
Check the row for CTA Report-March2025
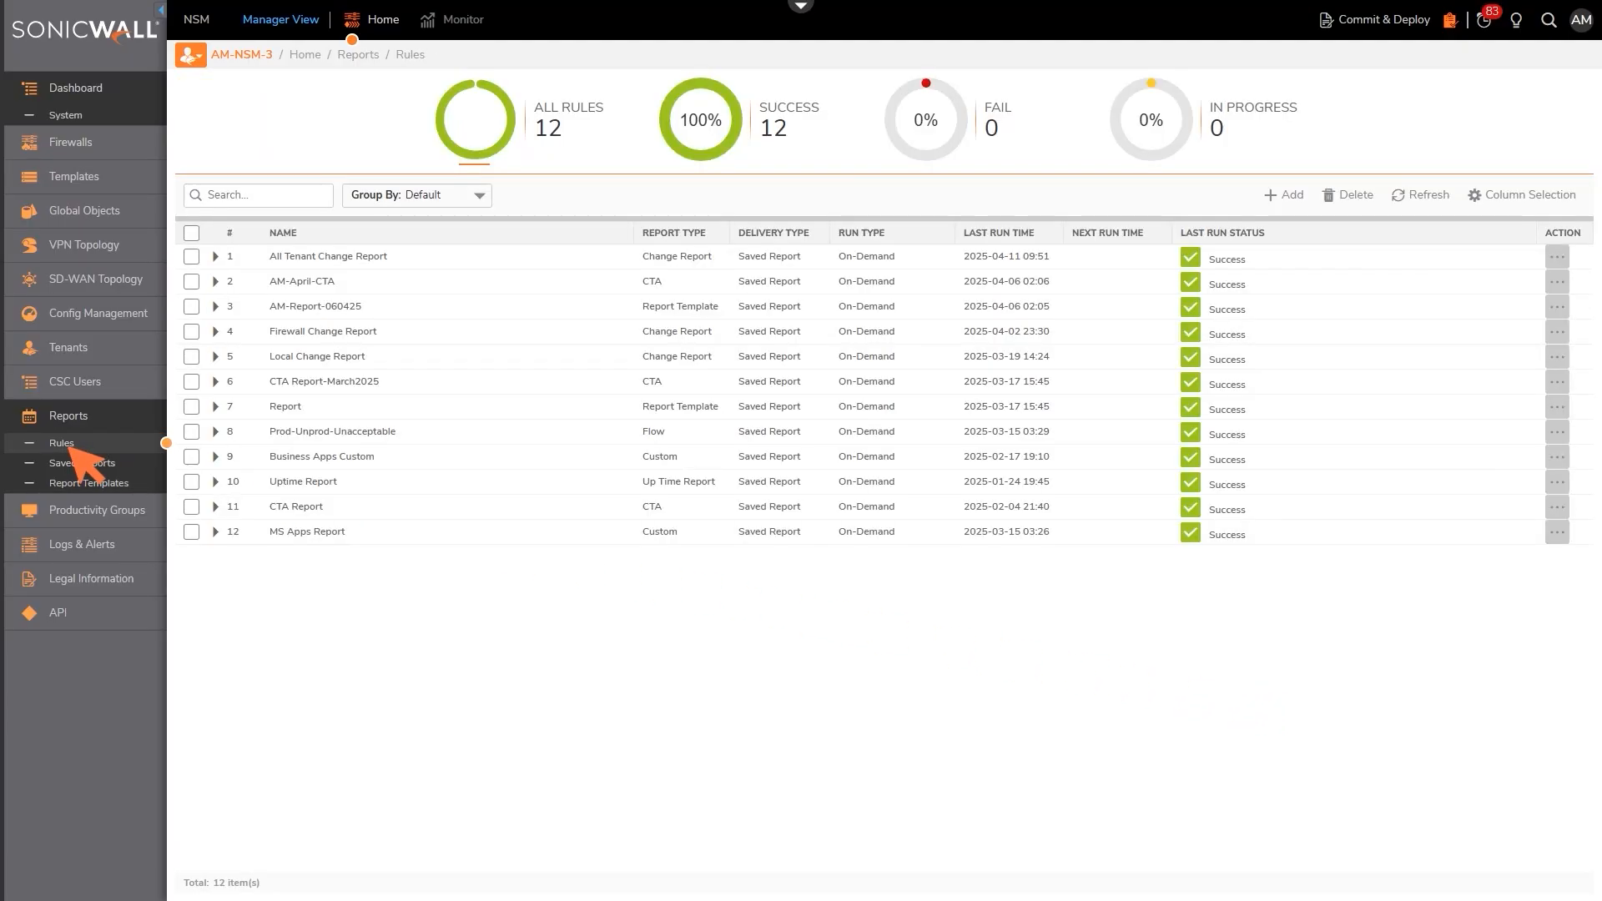(191, 381)
